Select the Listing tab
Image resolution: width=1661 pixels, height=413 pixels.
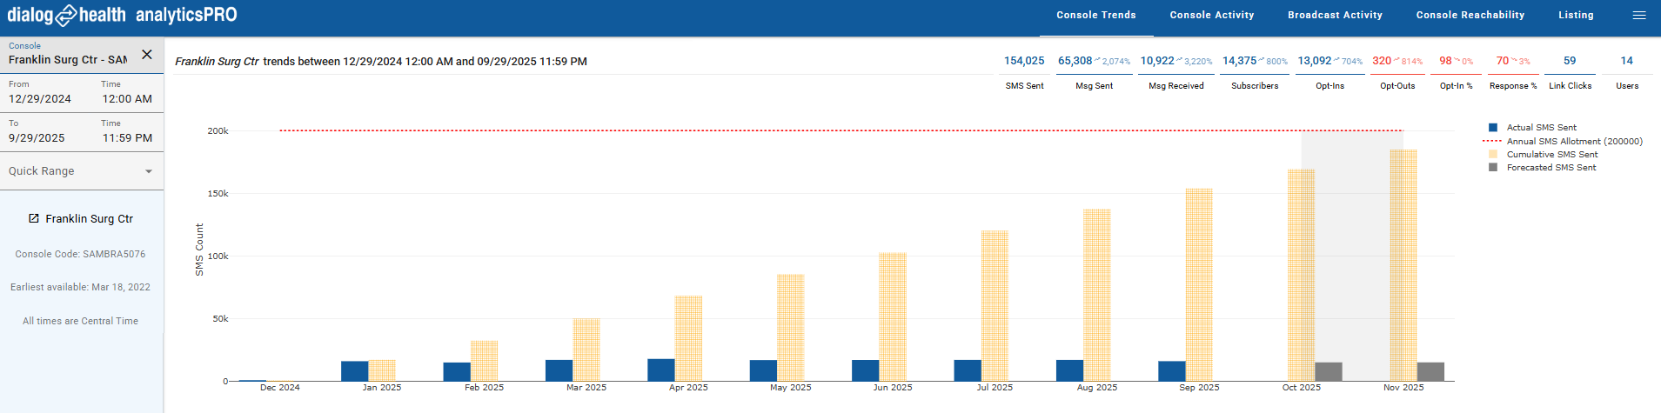tap(1576, 16)
